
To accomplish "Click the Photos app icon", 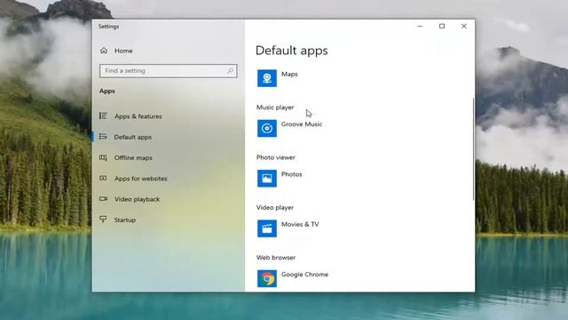I will (267, 179).
